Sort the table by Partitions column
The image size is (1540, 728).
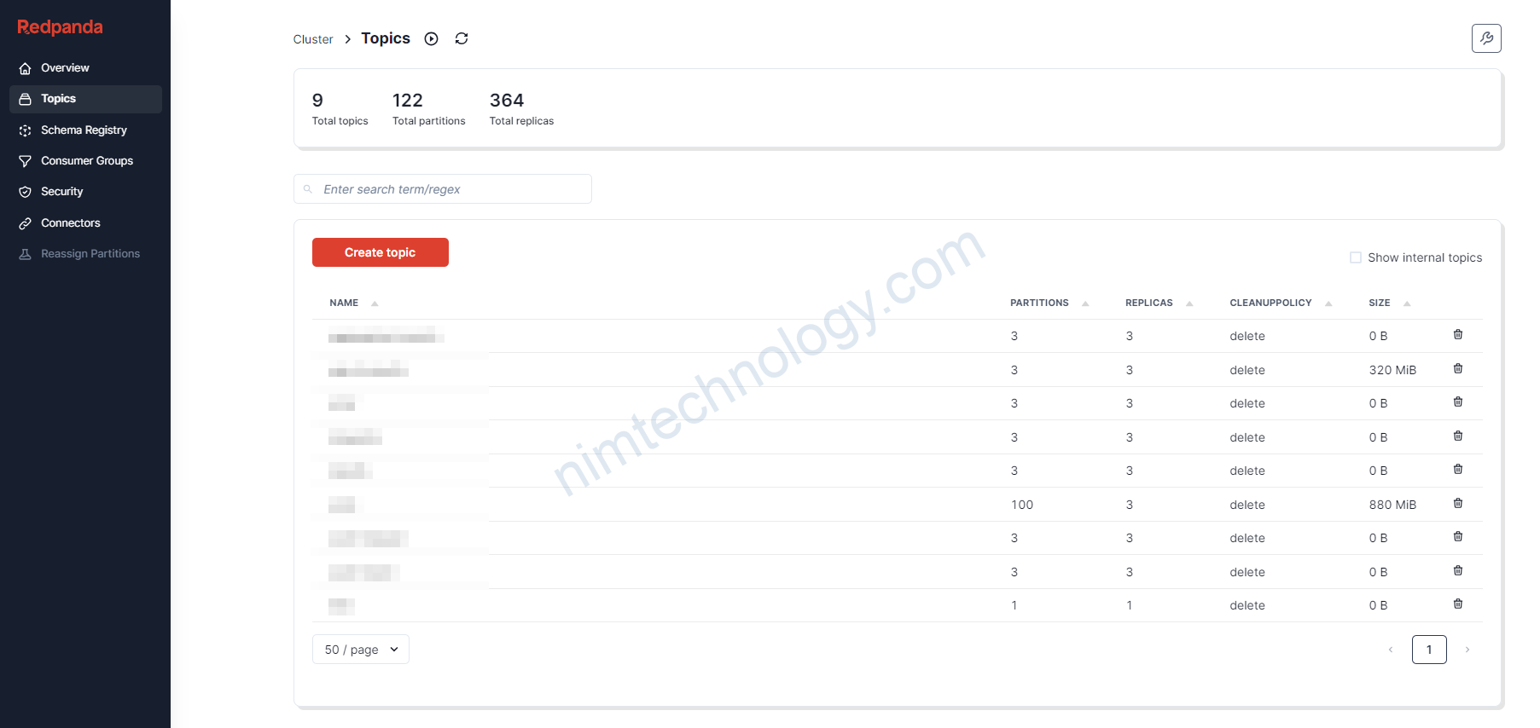pyautogui.click(x=1039, y=303)
